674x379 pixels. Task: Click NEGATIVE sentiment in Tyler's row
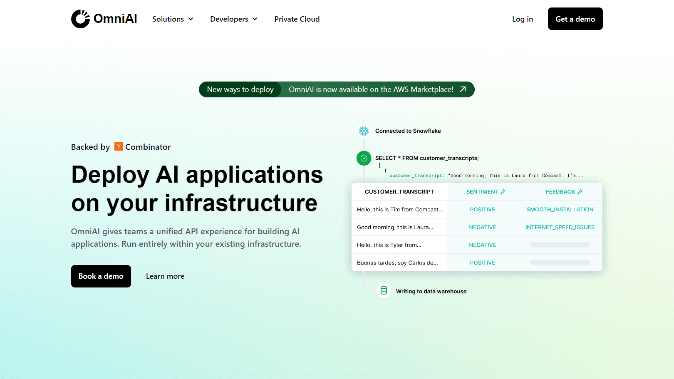click(x=483, y=245)
